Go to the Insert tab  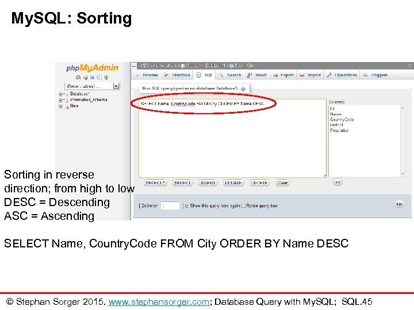point(257,75)
